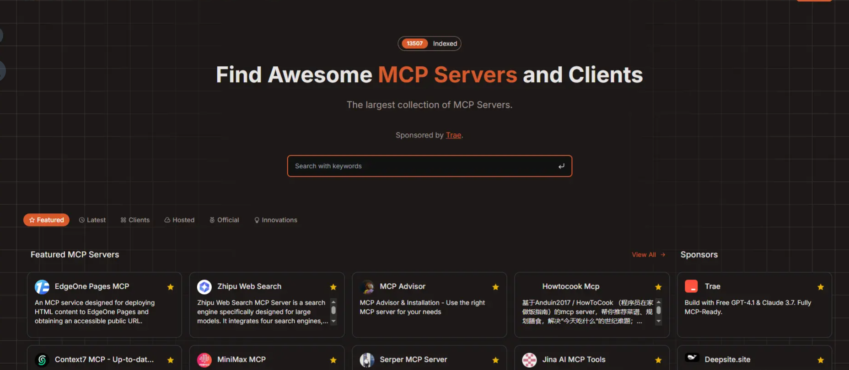This screenshot has height=370, width=849.
Task: Focus the Search with keywords field
Action: click(x=430, y=166)
